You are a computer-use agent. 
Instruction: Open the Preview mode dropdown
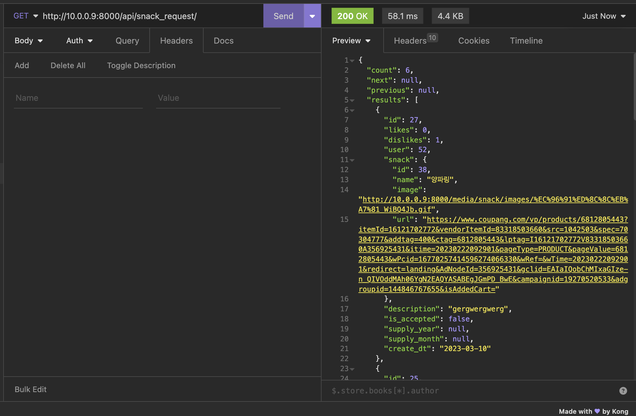(x=351, y=41)
